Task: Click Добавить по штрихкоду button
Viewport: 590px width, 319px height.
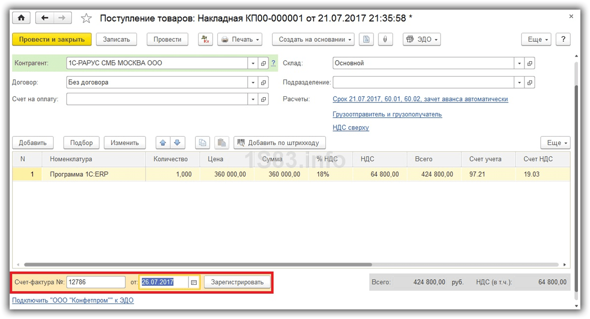Action: pyautogui.click(x=280, y=142)
